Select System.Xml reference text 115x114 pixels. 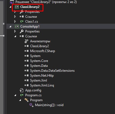[x=39, y=80]
